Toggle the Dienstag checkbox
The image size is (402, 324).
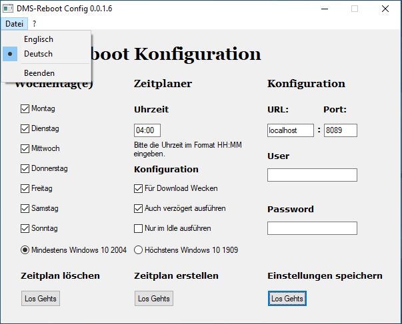[25, 128]
